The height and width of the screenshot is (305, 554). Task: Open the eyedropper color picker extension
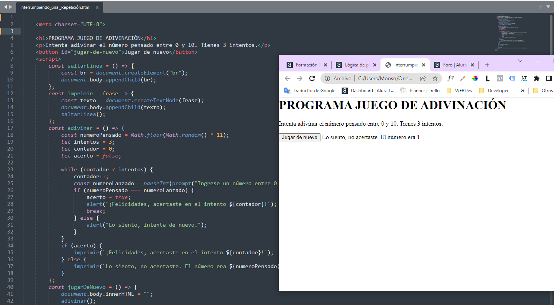[x=463, y=78]
